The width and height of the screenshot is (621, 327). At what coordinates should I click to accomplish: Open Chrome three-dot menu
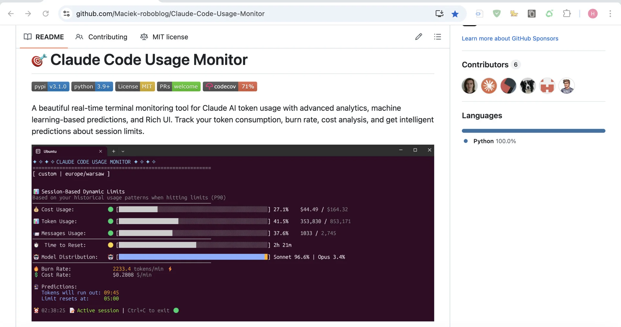tap(610, 14)
